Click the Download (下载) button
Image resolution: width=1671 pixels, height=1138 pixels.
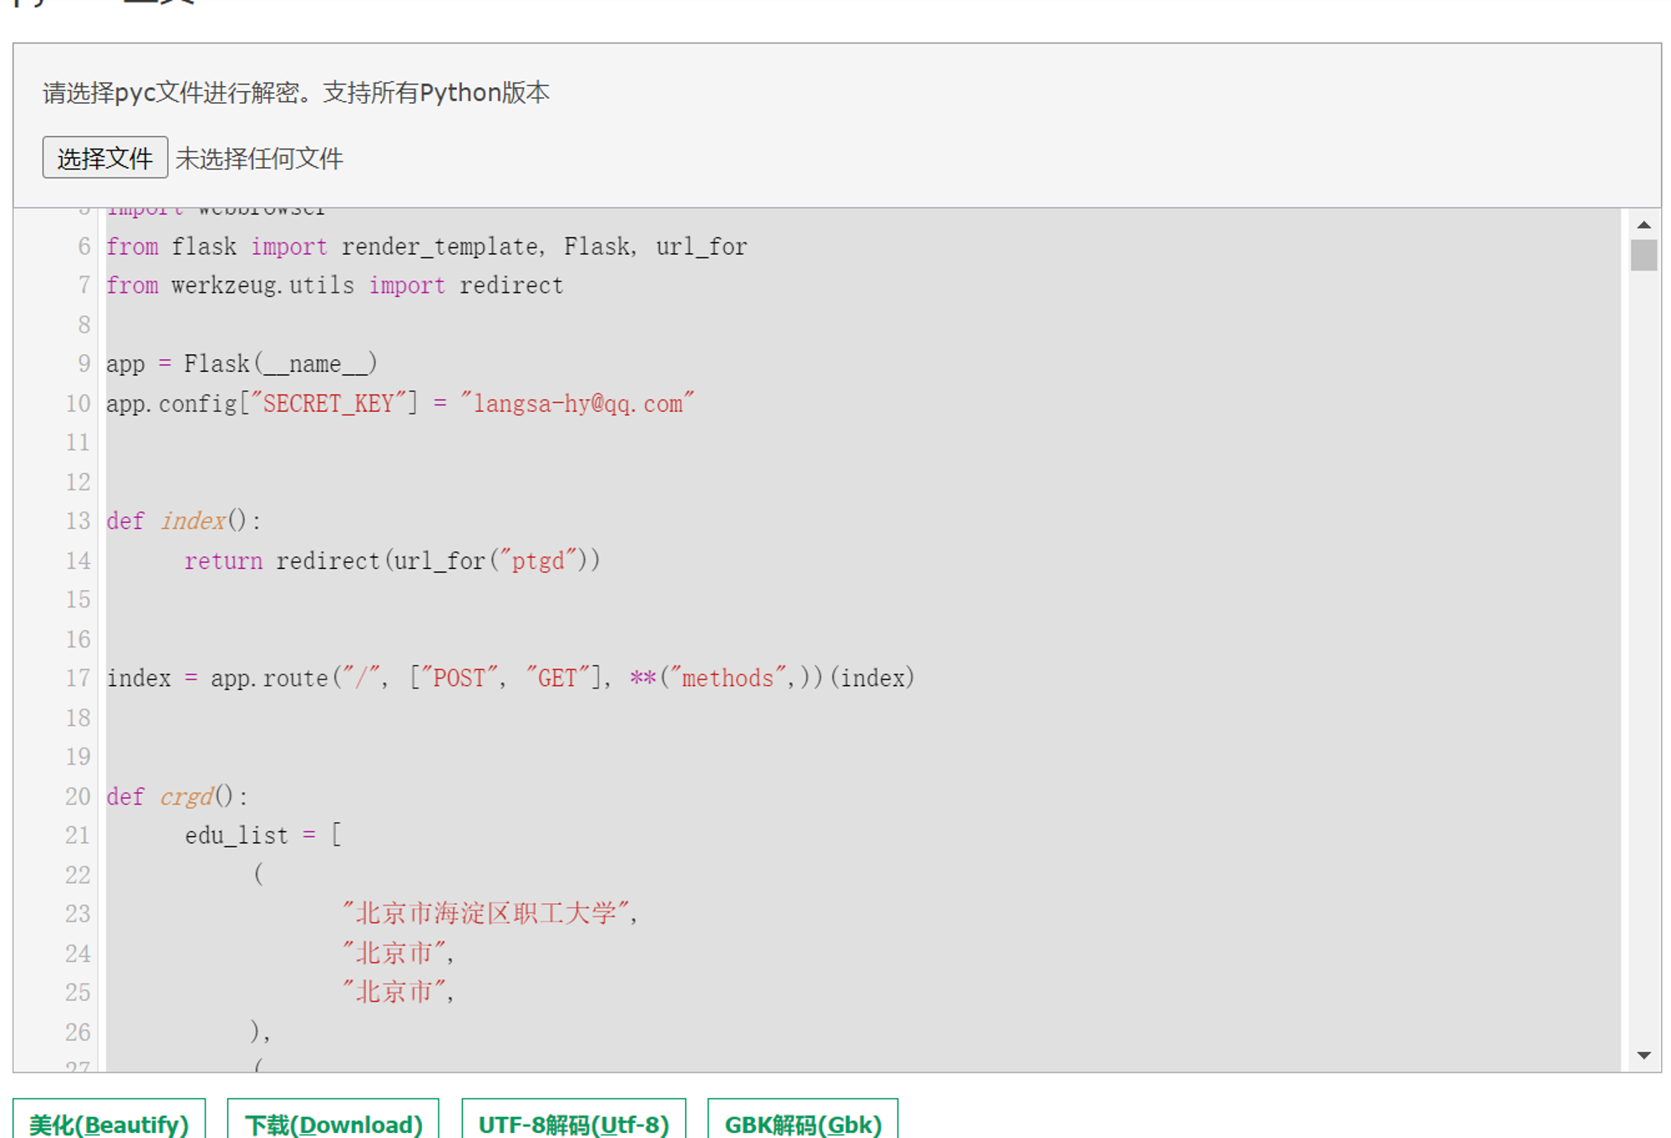tap(333, 1120)
